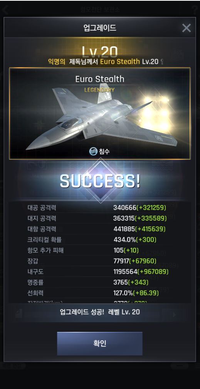Tap the 침수 wave icon

click(x=93, y=152)
